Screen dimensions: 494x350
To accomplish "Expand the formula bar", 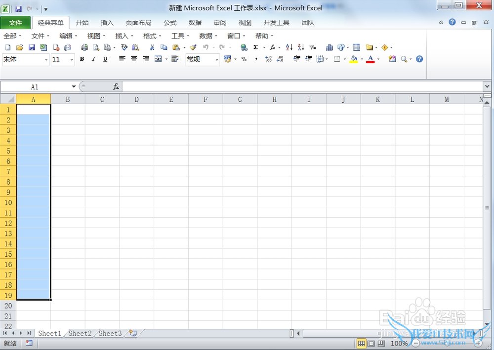I will coord(487,86).
